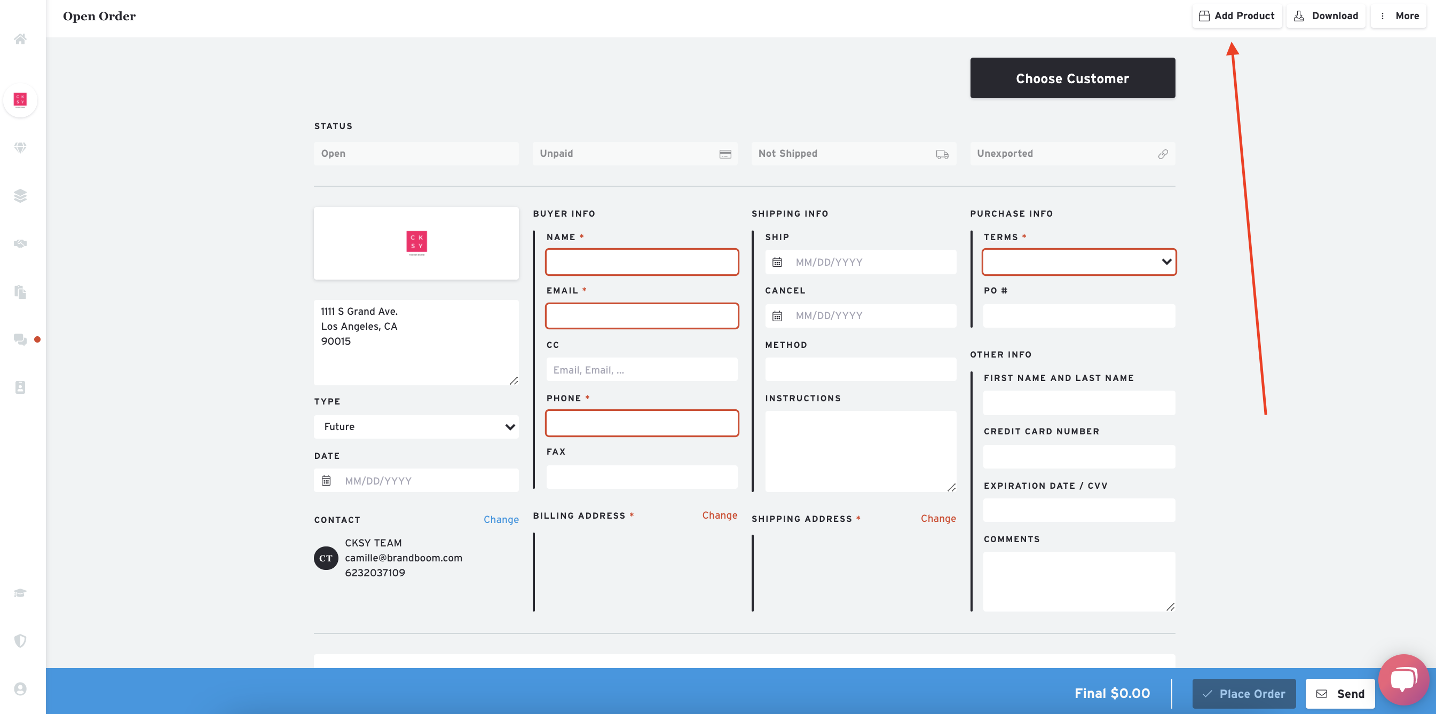The image size is (1436, 714).
Task: Click Choose Customer button
Action: 1072,78
